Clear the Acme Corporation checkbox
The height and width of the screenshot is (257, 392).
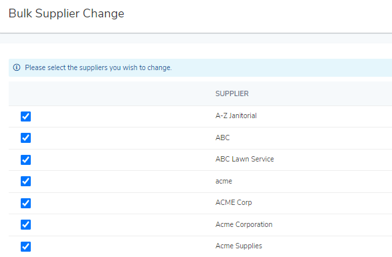tap(25, 224)
